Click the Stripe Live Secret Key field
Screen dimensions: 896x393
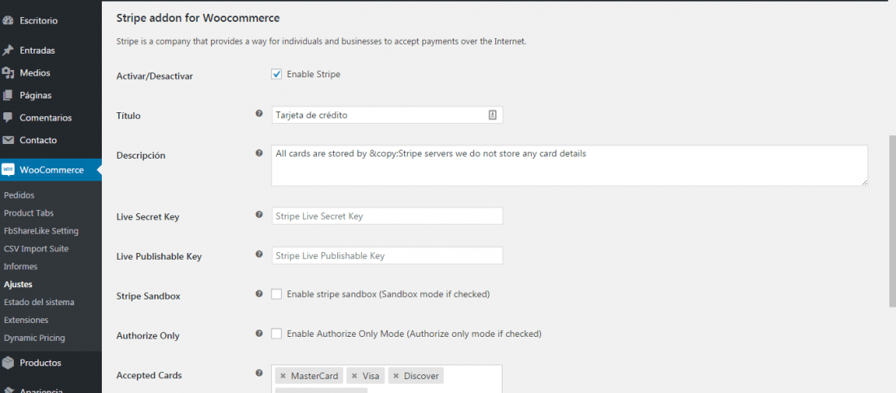pyautogui.click(x=387, y=216)
